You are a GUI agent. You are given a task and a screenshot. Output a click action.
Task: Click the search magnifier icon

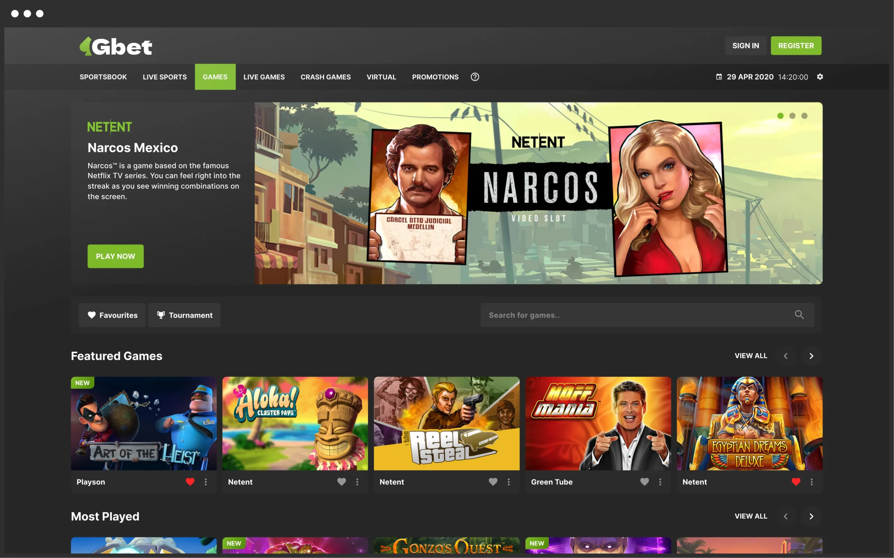(799, 315)
